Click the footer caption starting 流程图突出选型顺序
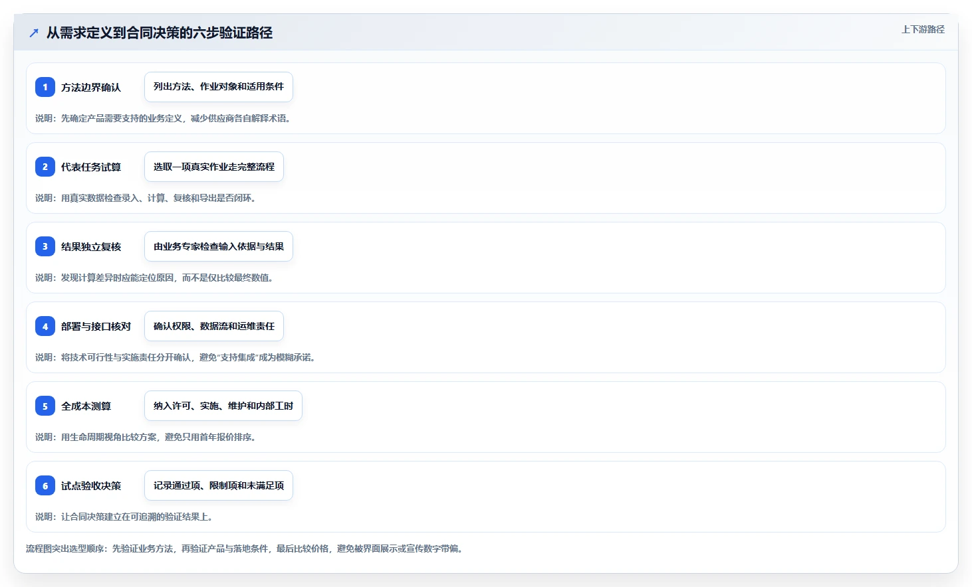The height and width of the screenshot is (587, 972). 245,548
